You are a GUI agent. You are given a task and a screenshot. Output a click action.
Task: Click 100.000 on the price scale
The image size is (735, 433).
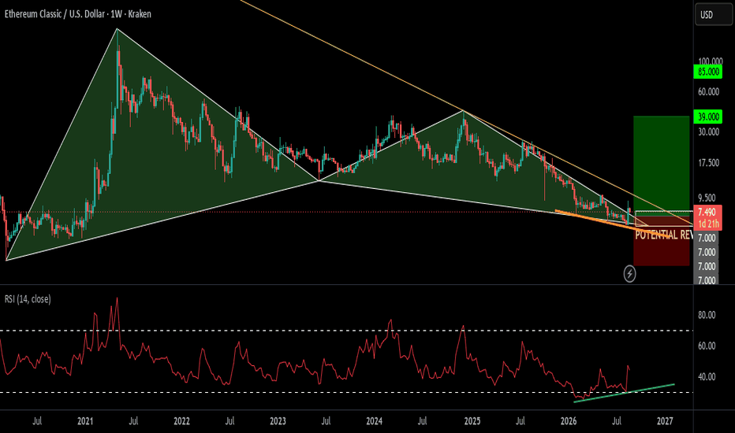[710, 61]
